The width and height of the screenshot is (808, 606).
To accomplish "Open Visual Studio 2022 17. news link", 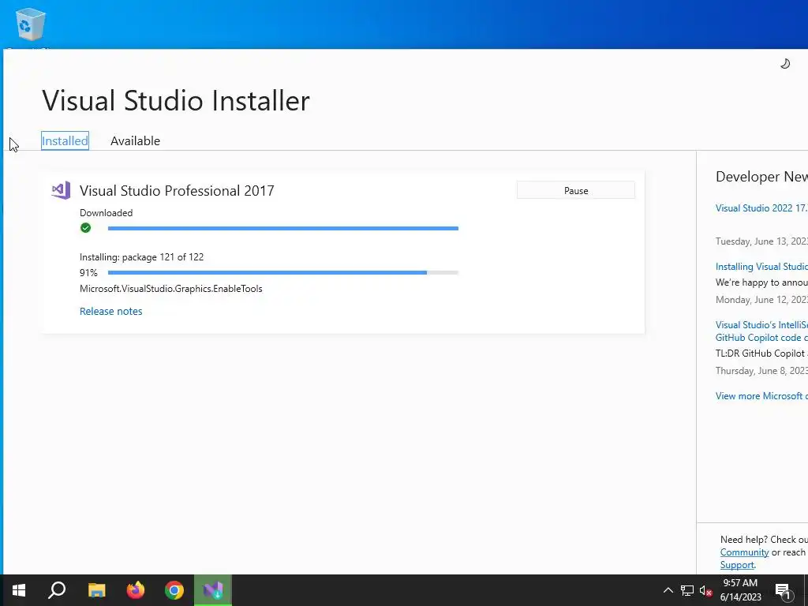I will tap(761, 208).
